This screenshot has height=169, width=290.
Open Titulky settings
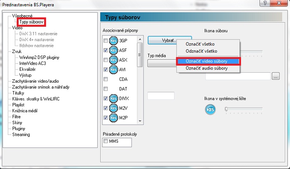click(x=18, y=93)
